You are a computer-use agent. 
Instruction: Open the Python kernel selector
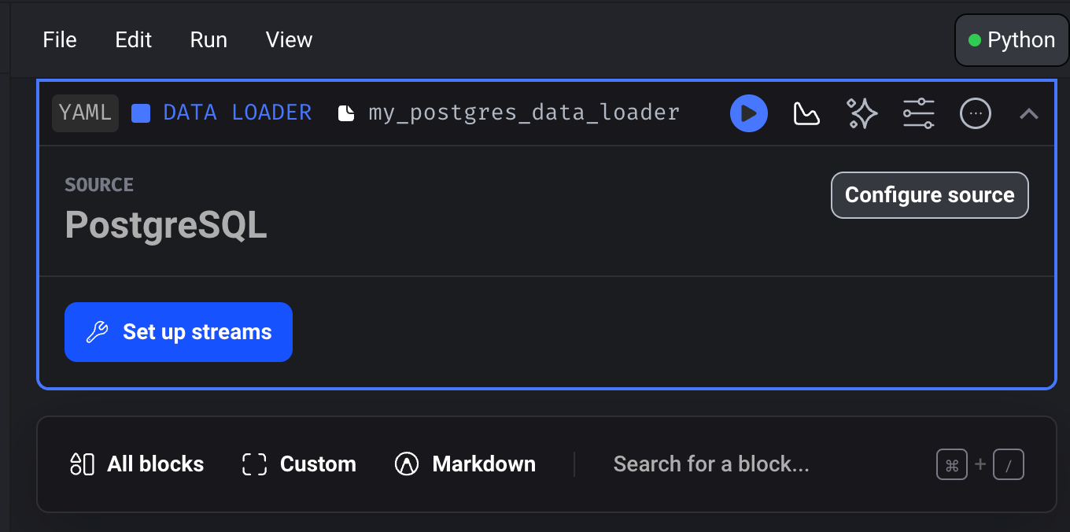(1011, 39)
